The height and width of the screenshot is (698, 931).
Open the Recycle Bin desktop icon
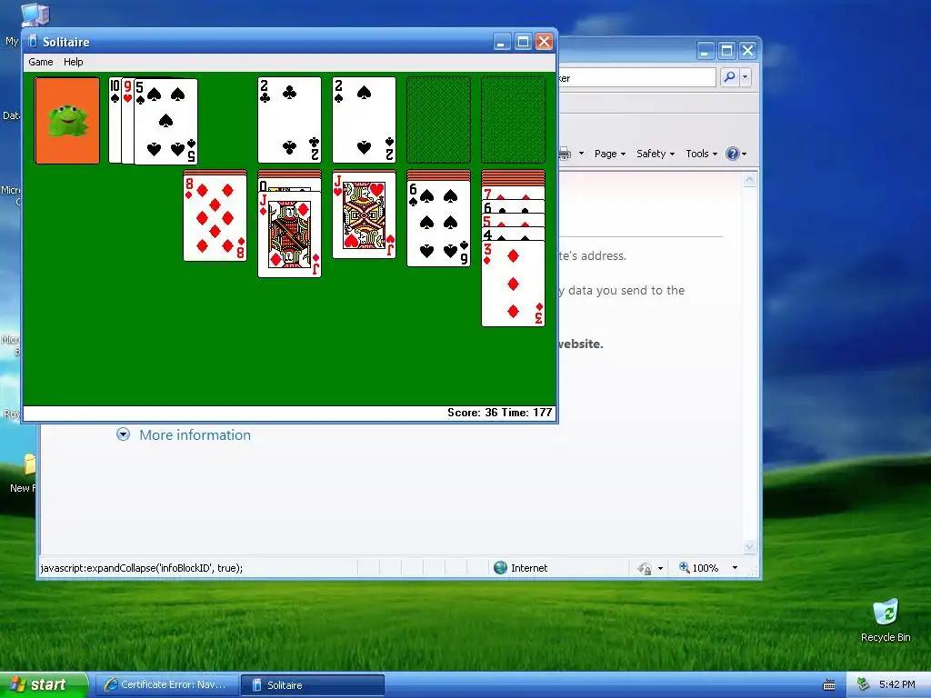click(886, 620)
